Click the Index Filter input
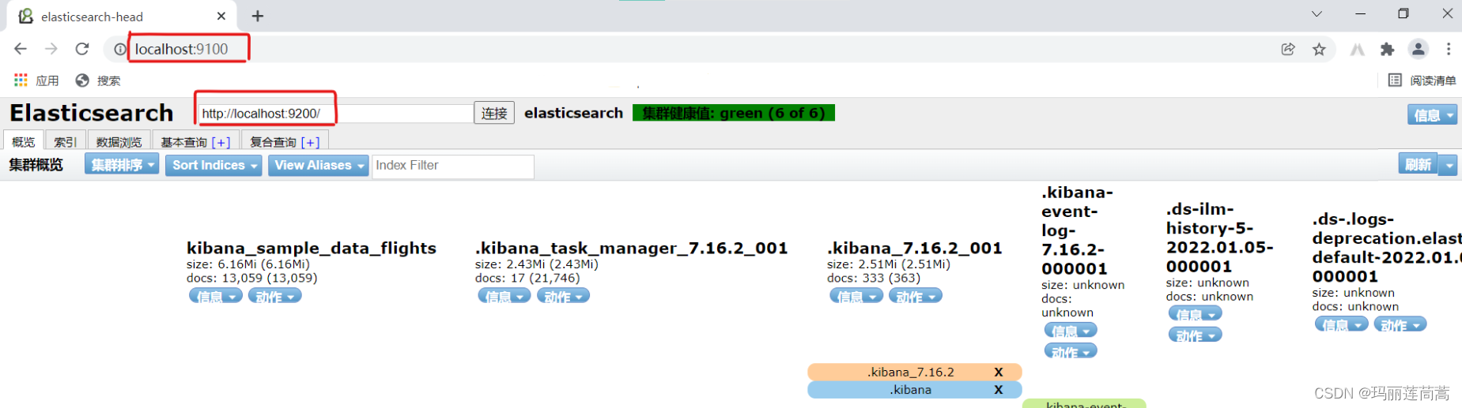The height and width of the screenshot is (408, 1462). 453,166
